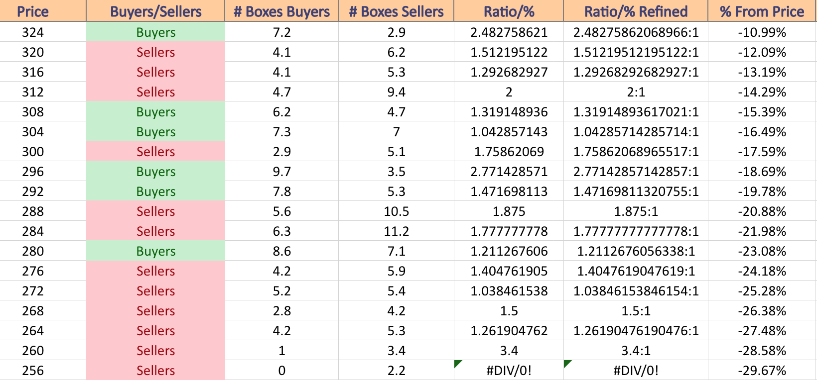Select the Price column header
The width and height of the screenshot is (817, 380).
(33, 11)
